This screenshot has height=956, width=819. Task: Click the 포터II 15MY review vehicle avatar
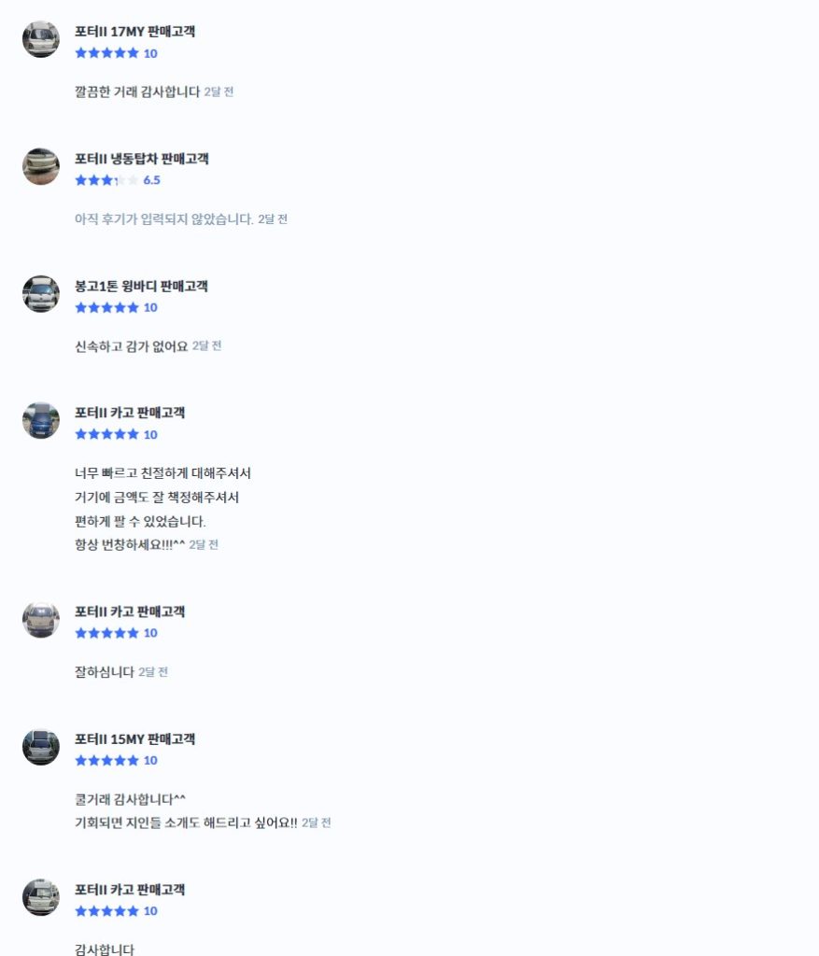[41, 747]
